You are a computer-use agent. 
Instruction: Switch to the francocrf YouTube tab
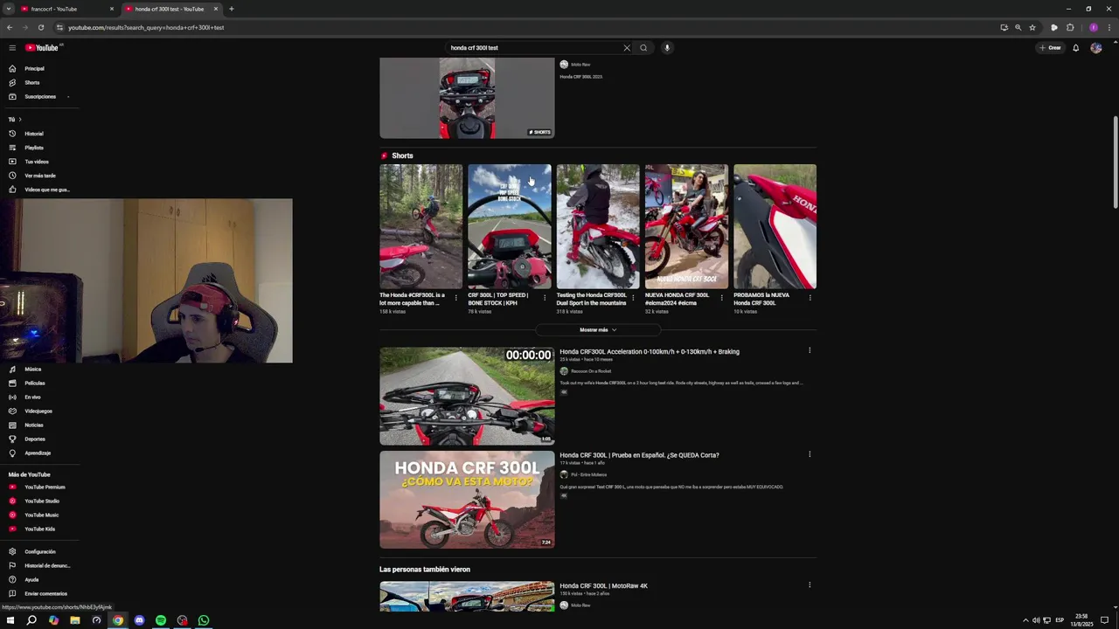click(x=68, y=9)
